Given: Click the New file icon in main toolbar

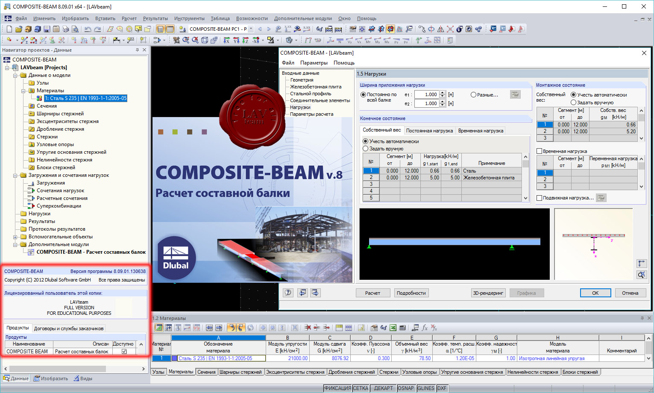Looking at the screenshot, I should 9,29.
